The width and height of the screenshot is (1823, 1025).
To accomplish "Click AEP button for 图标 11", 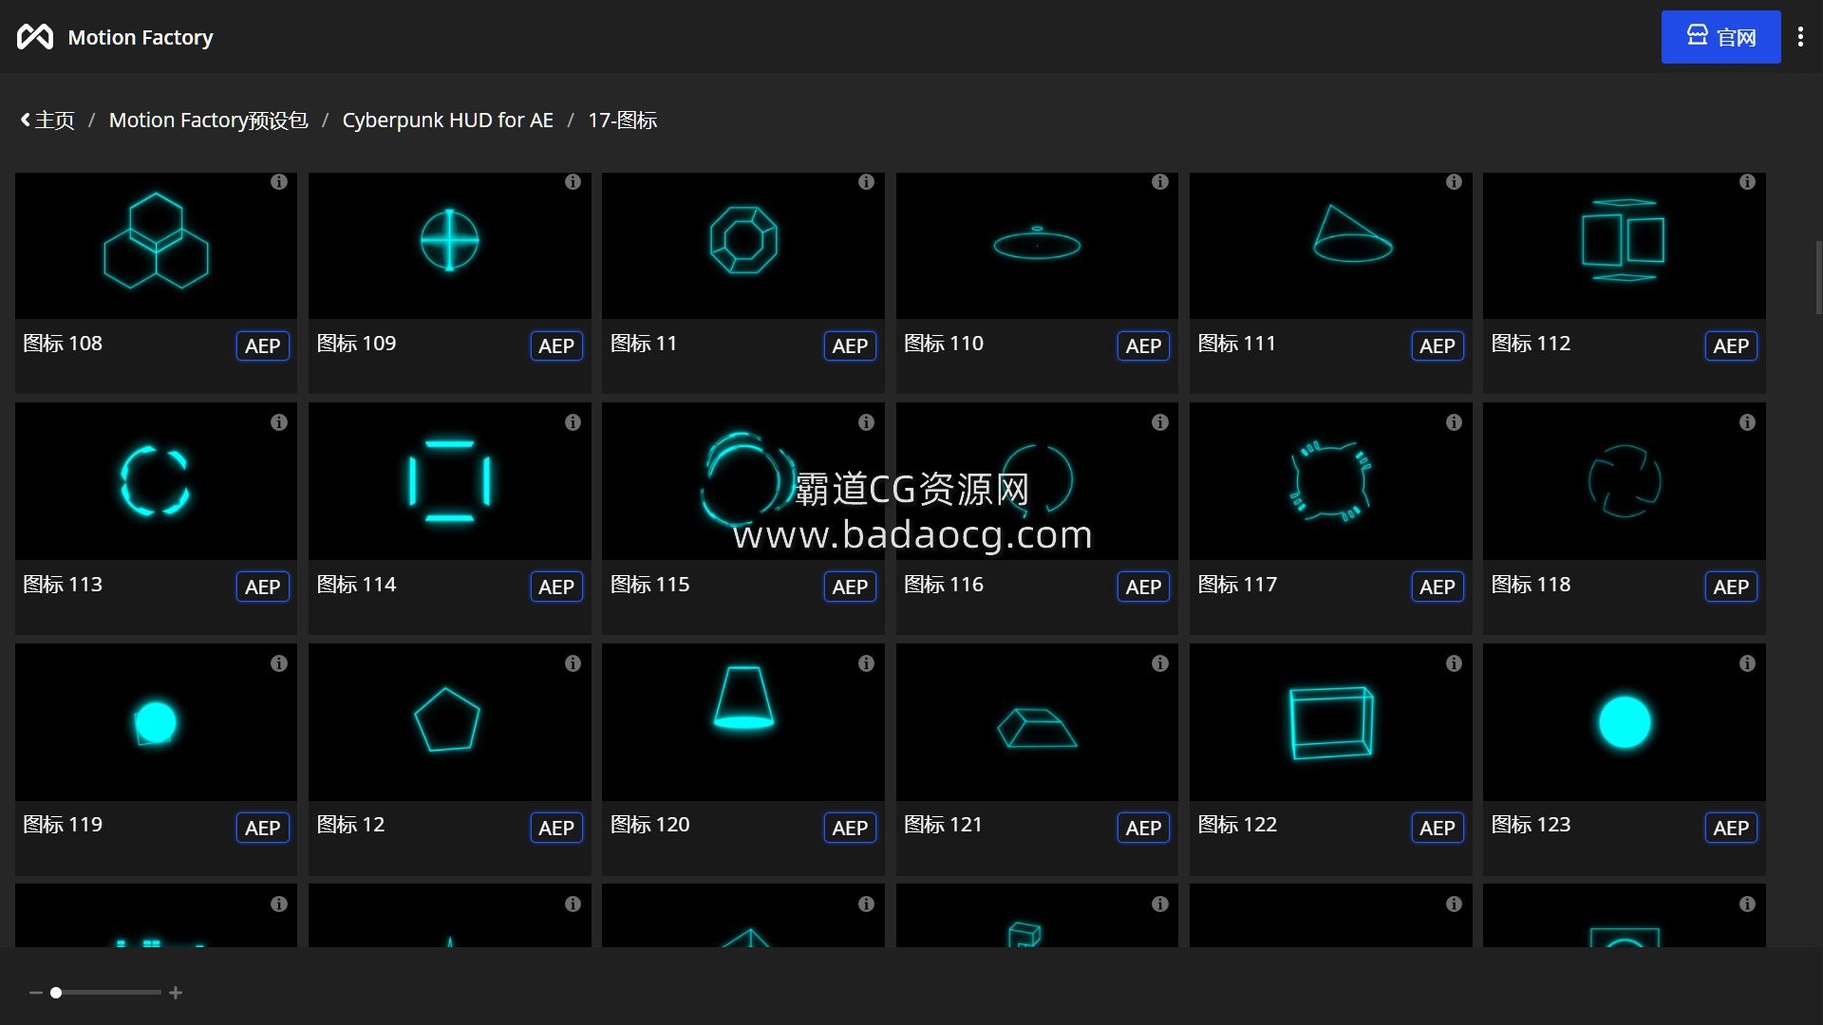I will [x=850, y=345].
